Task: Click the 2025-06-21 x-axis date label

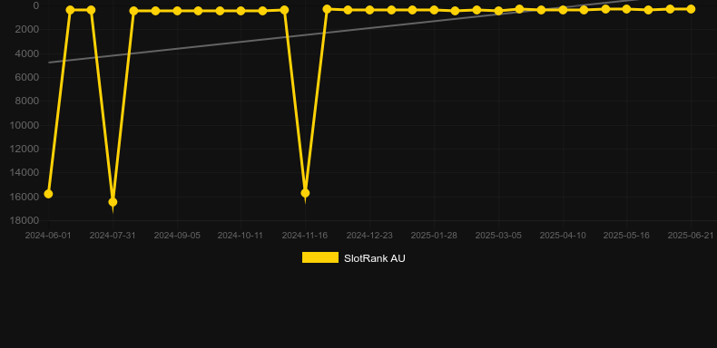Action: [691, 236]
